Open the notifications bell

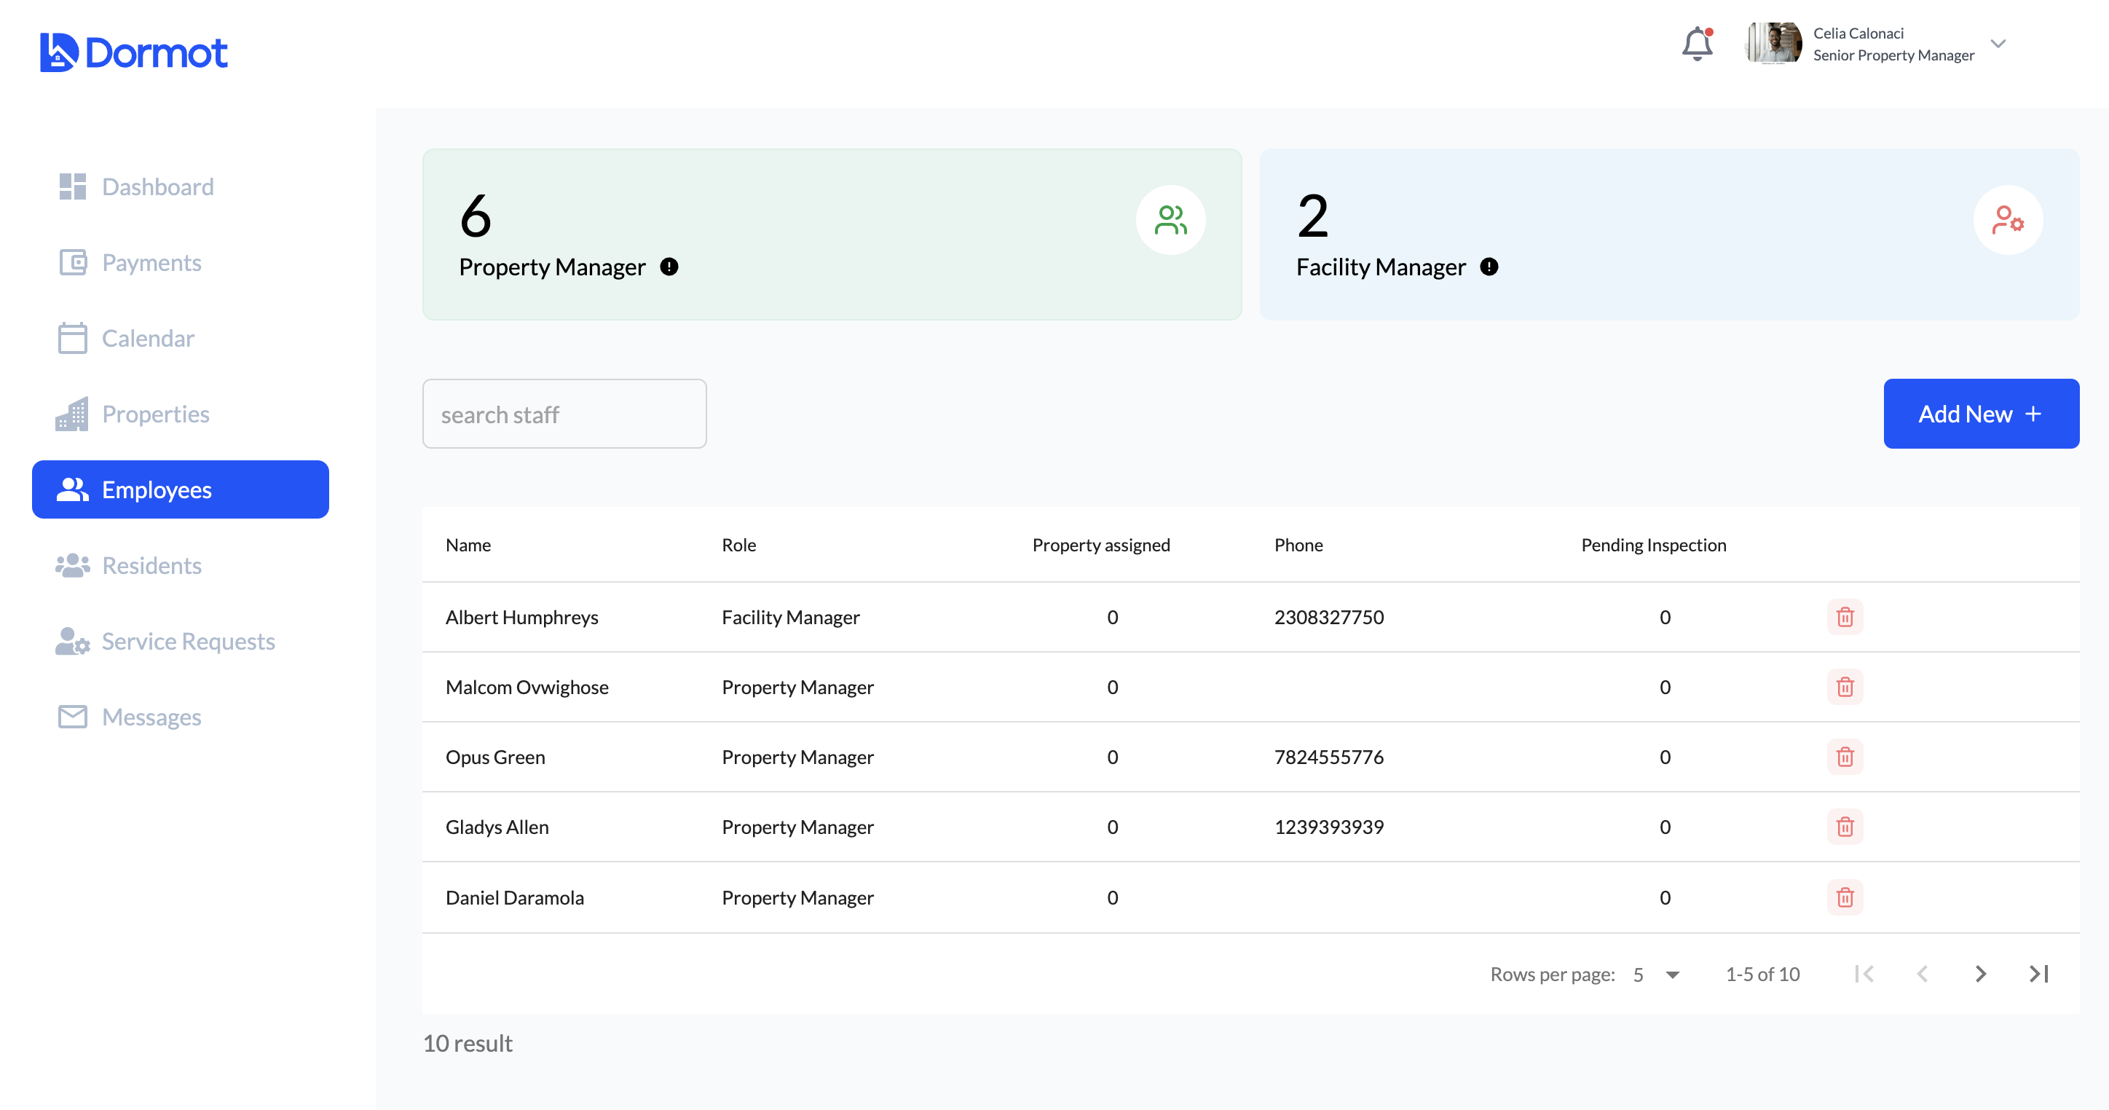(x=1698, y=44)
